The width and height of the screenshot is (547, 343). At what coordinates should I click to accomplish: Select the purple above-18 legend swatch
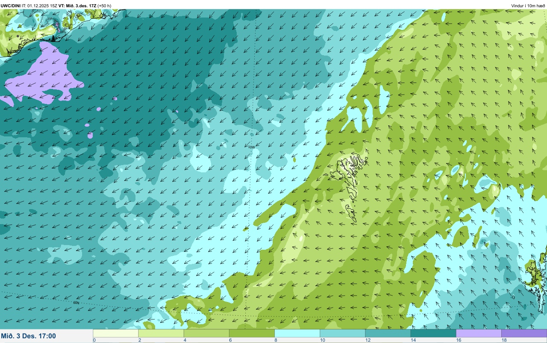tap(524, 333)
